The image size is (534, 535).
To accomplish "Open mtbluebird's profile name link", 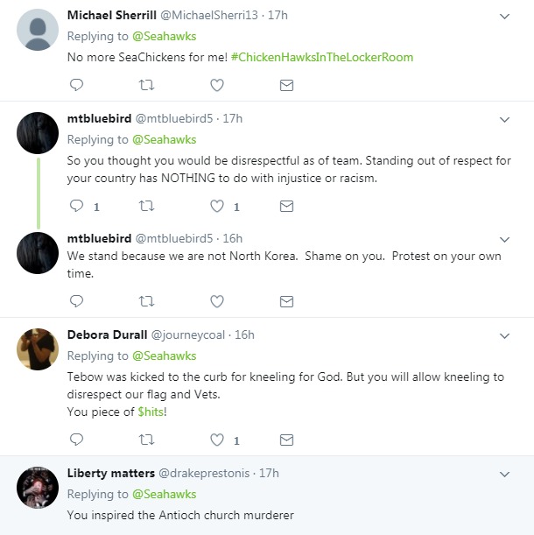I will [99, 116].
